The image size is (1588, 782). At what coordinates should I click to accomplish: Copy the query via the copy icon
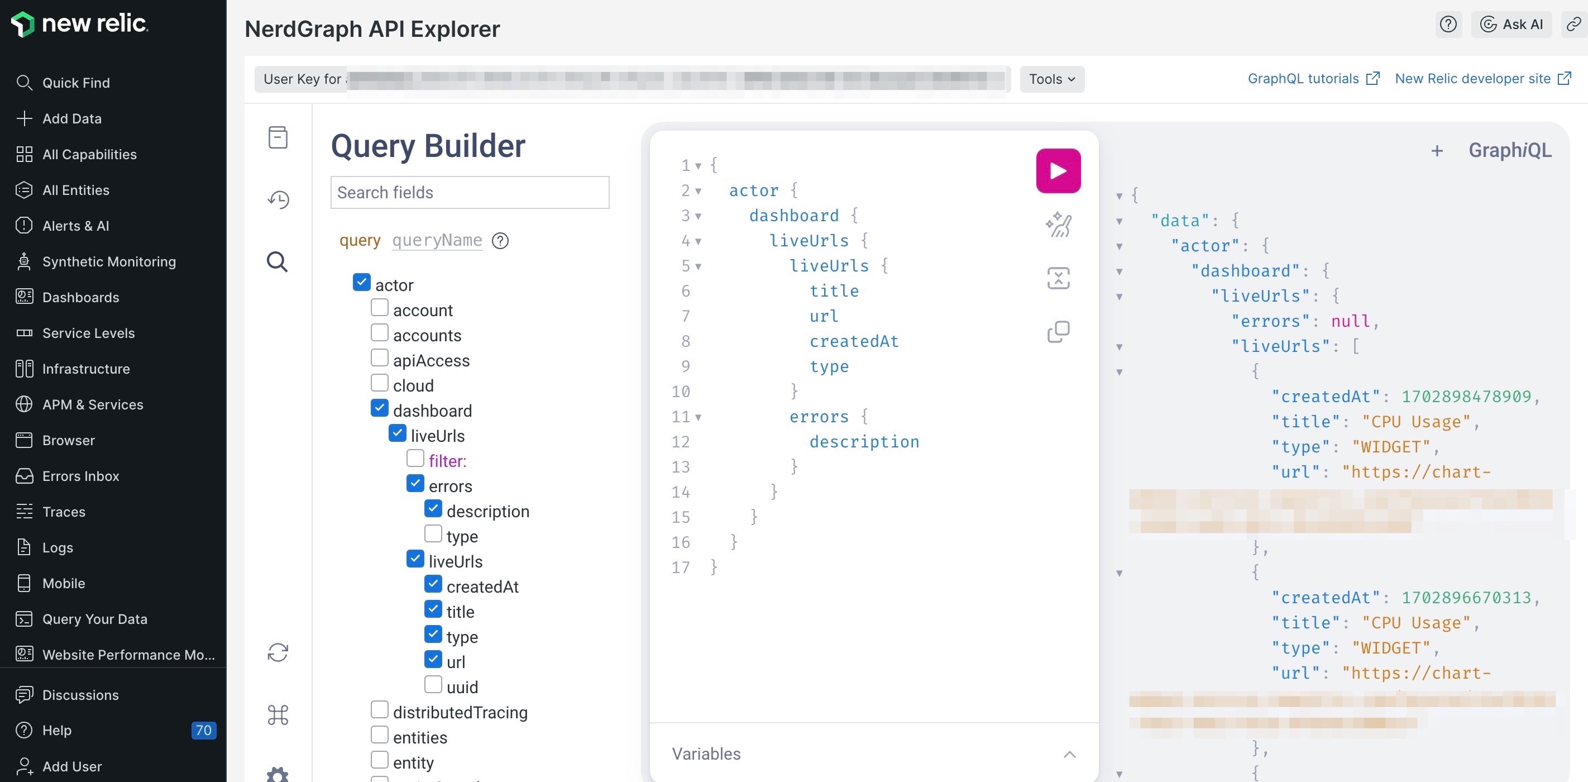click(x=1059, y=331)
